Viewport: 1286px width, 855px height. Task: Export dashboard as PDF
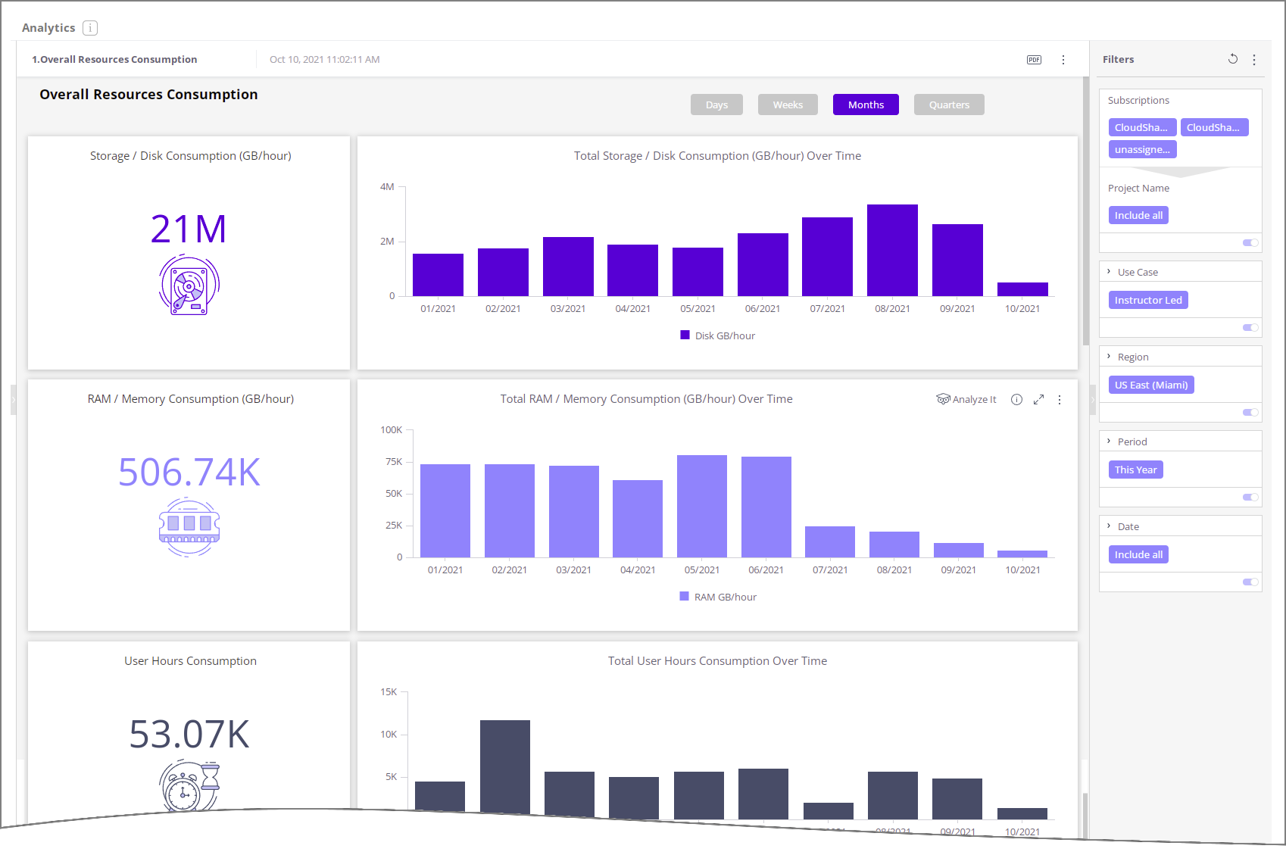click(x=1034, y=60)
